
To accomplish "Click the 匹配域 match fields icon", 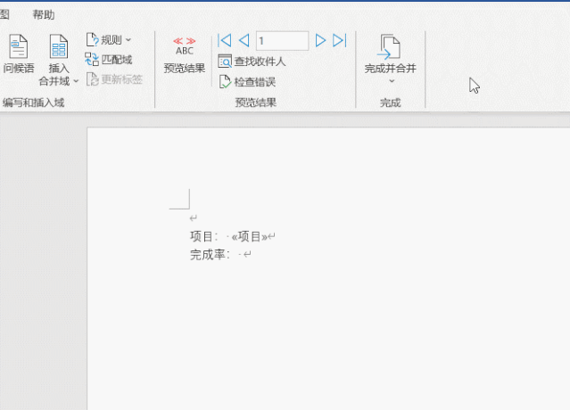I will click(108, 60).
